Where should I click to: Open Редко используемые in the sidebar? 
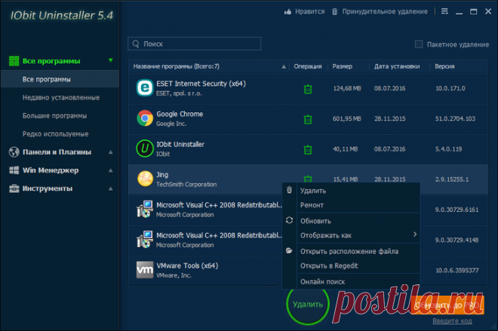click(55, 134)
